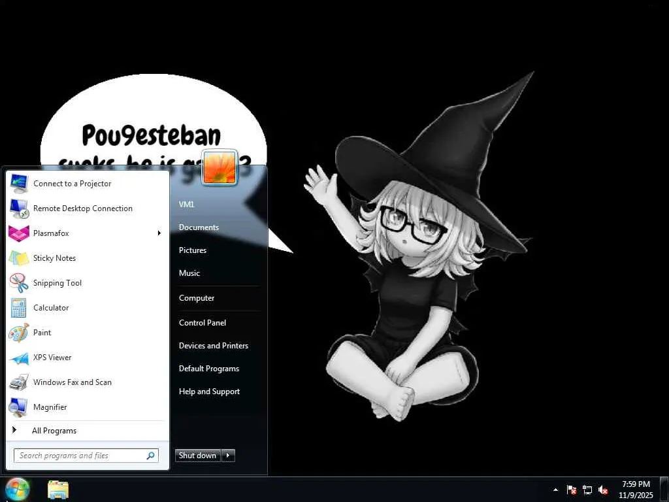The image size is (669, 502).
Task: Click the Sticky Notes label
Action: coord(55,258)
